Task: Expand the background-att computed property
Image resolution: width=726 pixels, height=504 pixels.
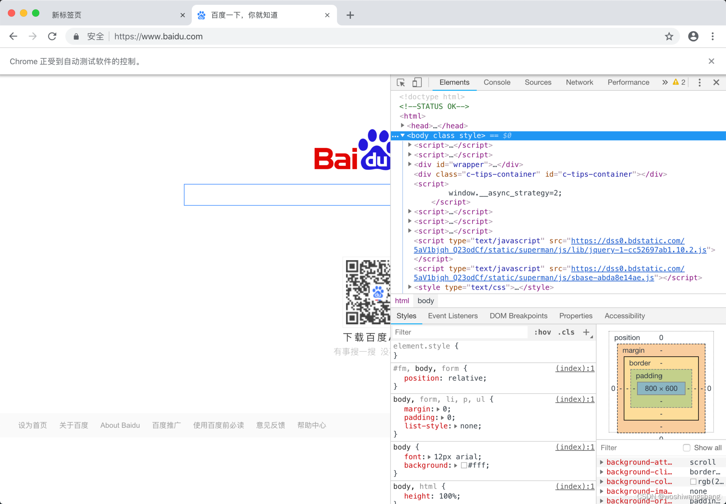Action: tap(602, 462)
